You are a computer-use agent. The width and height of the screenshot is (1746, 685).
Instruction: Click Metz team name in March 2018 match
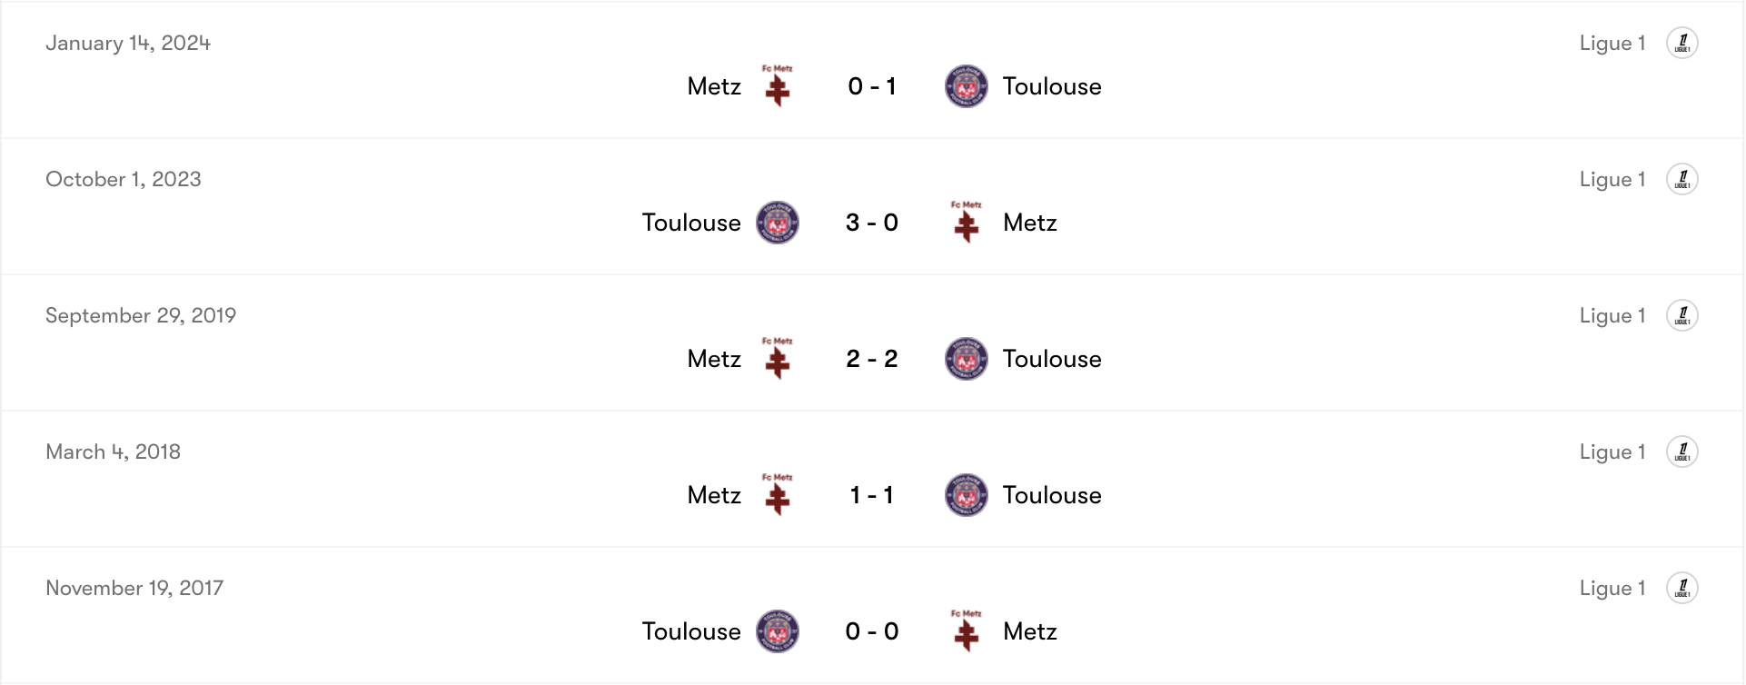714,495
